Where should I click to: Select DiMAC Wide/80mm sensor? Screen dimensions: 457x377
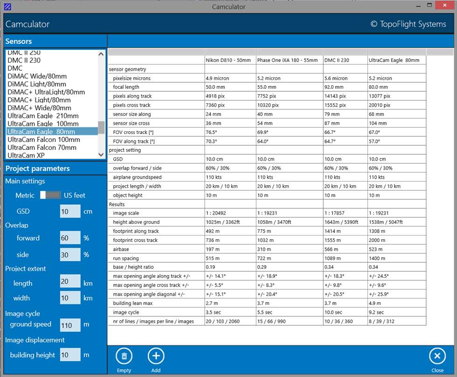37,76
